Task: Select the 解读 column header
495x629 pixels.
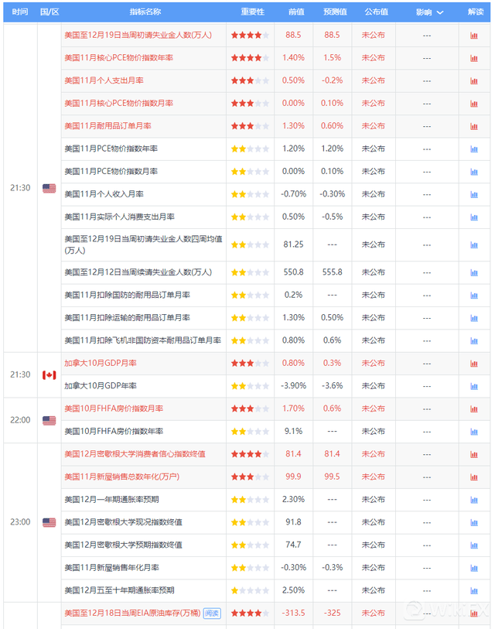Action: pos(475,12)
